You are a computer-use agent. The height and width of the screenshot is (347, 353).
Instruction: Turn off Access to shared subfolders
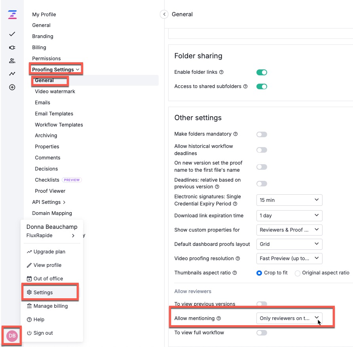pos(261,86)
